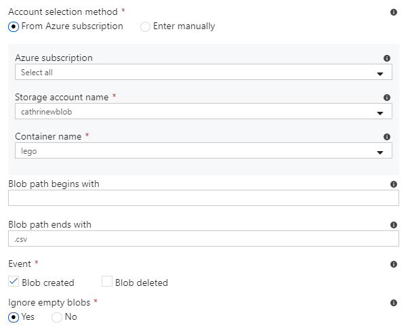Choose the Enter manually radio button
The width and height of the screenshot is (410, 332).
pos(145,26)
